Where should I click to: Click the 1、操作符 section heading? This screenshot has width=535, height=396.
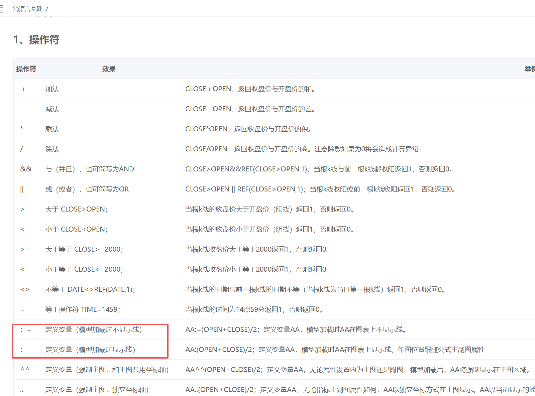coord(36,40)
